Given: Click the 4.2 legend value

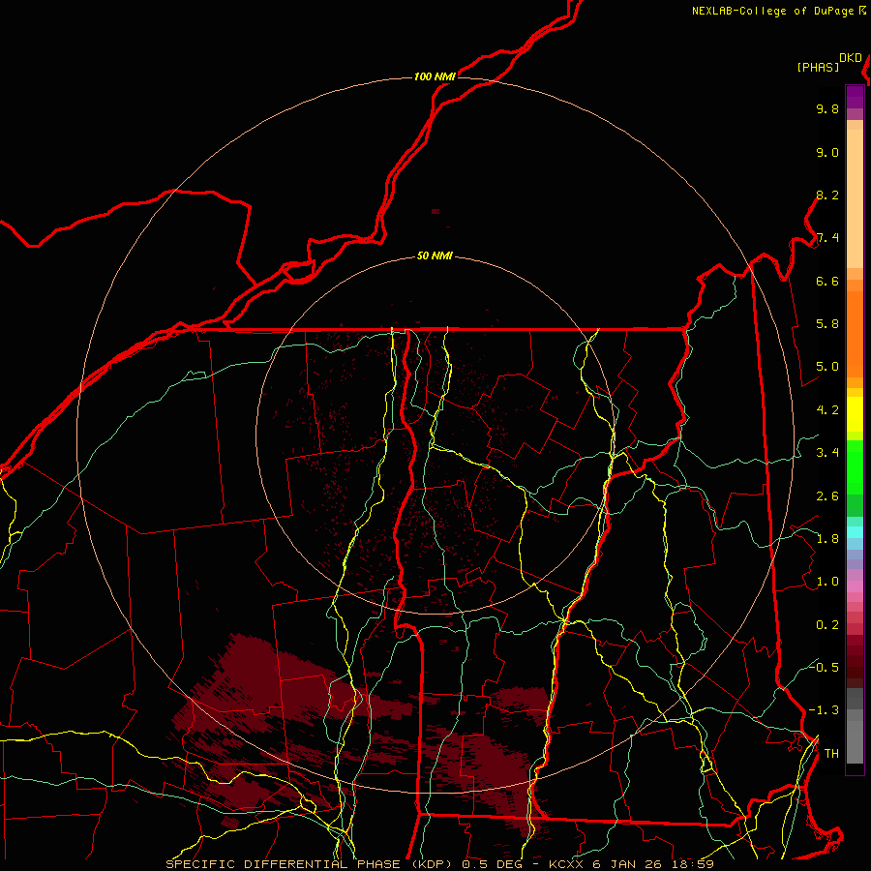Looking at the screenshot, I should tap(827, 410).
